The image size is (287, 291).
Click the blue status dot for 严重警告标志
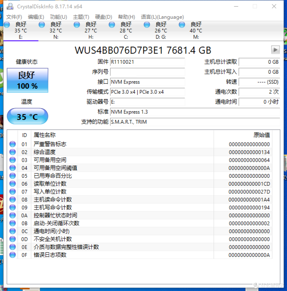coord(12,144)
